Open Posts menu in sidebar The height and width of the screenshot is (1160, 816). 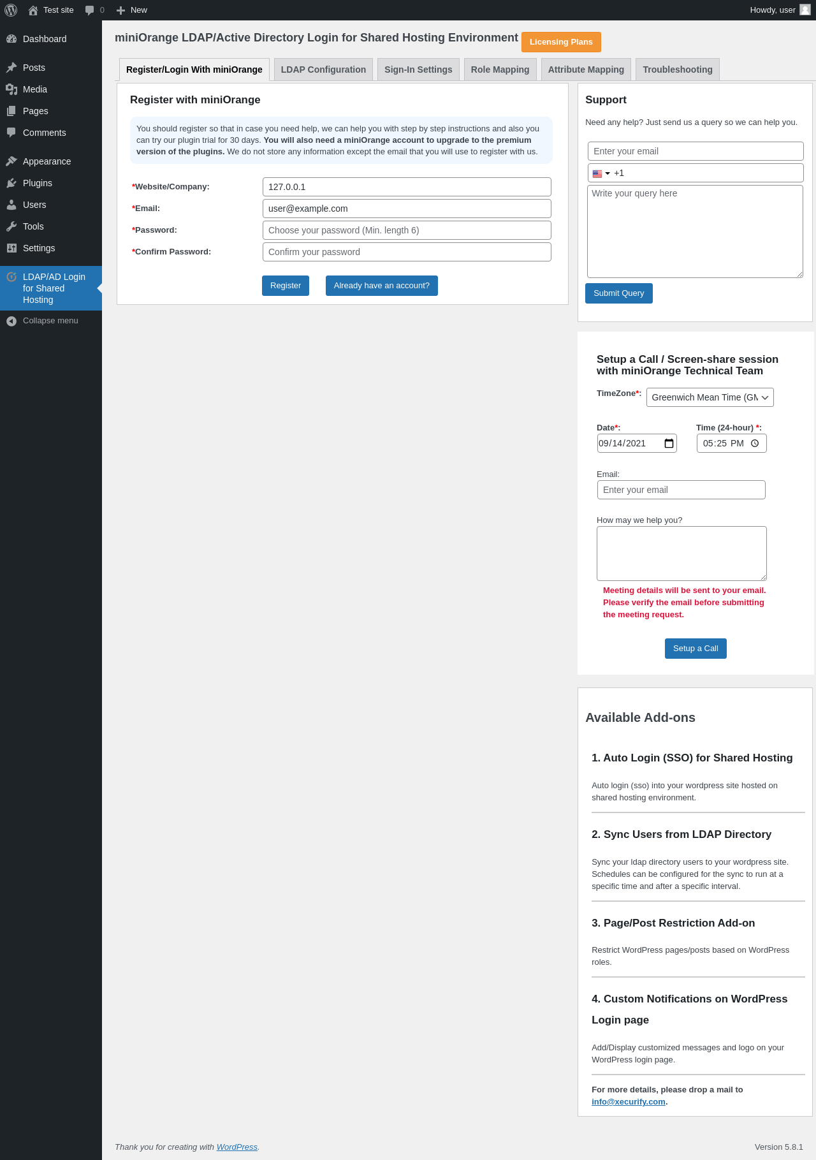coord(51,68)
